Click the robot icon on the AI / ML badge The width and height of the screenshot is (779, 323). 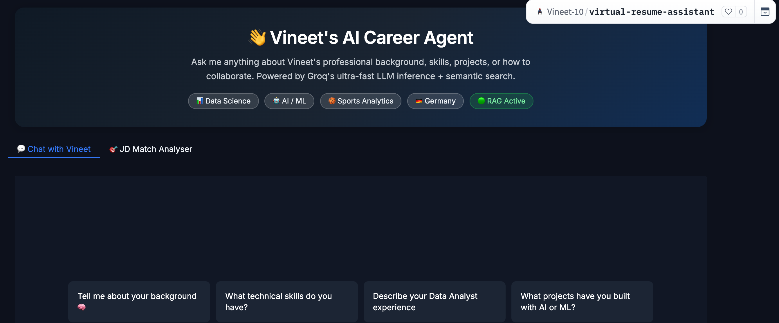276,101
